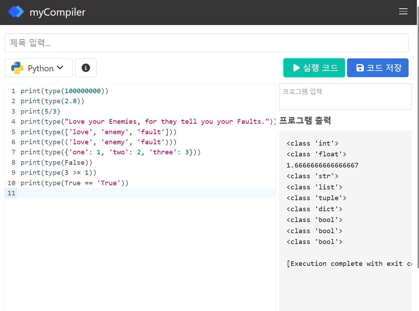Click line number 10 in gutter
Screen dimensions: 419x311
pyautogui.click(x=11, y=183)
